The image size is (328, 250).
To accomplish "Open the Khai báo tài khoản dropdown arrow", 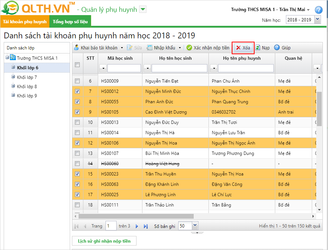I will [122, 48].
